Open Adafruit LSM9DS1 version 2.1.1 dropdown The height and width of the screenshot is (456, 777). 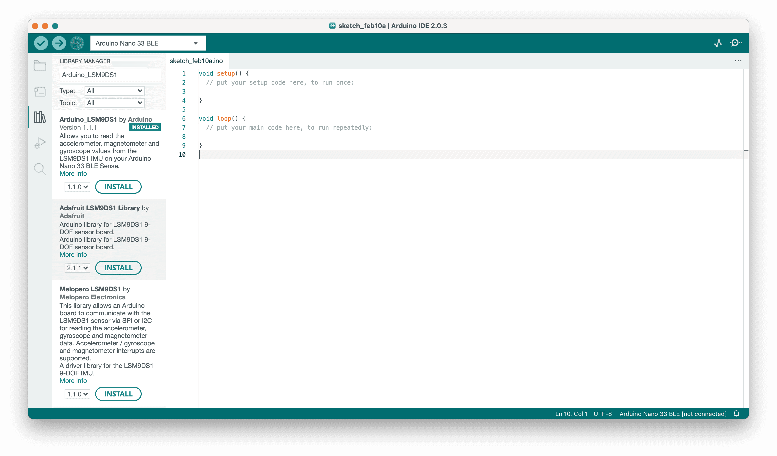point(77,268)
